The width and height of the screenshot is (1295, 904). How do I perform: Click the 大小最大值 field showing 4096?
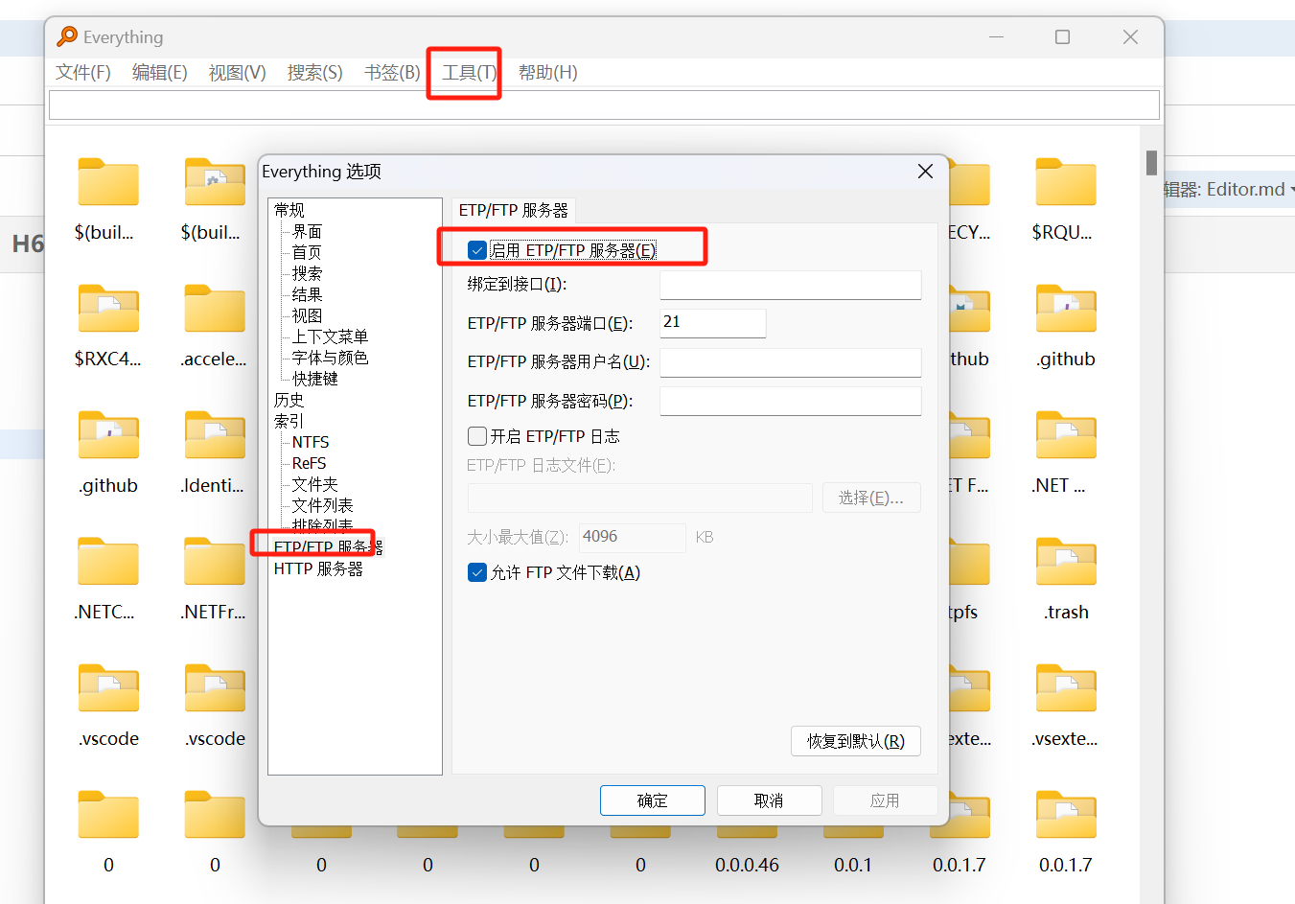(x=633, y=537)
